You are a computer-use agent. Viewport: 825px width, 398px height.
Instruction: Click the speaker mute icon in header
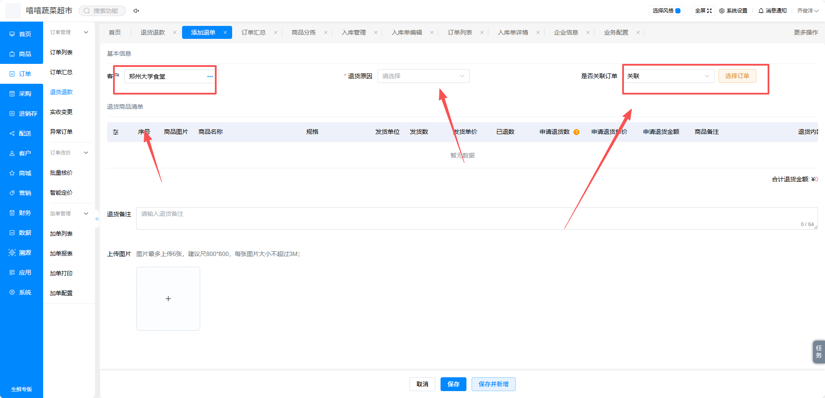click(136, 11)
